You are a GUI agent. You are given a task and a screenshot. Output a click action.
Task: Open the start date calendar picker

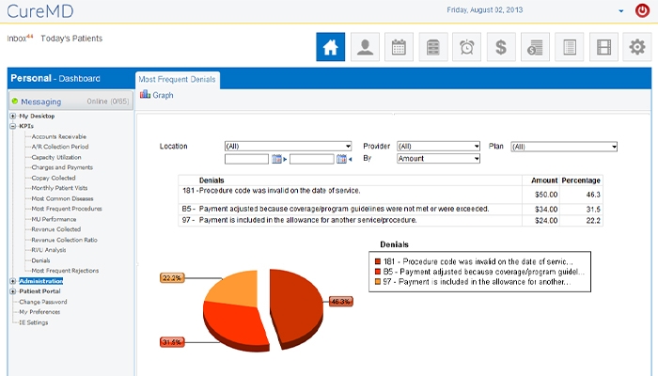pyautogui.click(x=277, y=160)
